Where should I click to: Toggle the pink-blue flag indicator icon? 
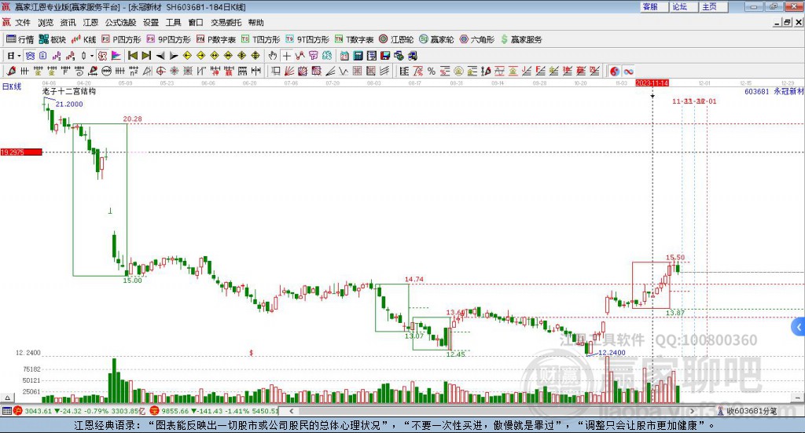116,56
